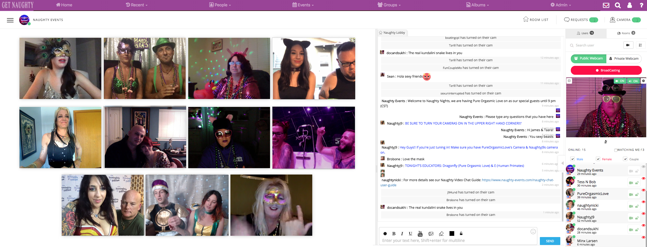
Task: Click the hamburger menu icon
Action: pos(10,20)
